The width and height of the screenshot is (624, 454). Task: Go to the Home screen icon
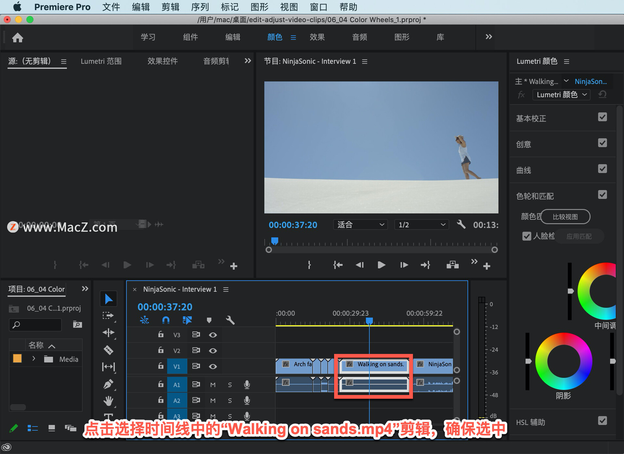pyautogui.click(x=18, y=38)
